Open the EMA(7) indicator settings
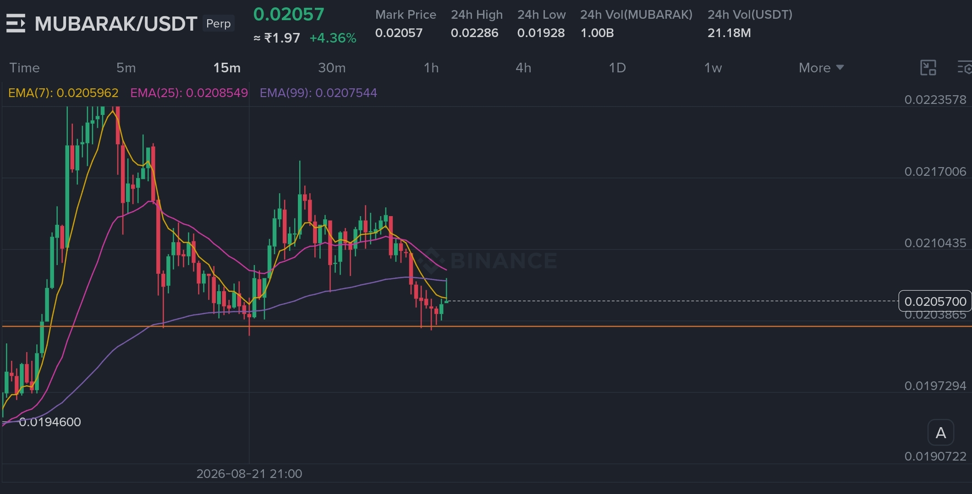 [x=63, y=93]
